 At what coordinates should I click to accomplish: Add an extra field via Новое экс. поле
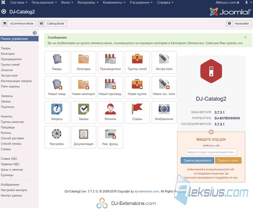click(164, 87)
